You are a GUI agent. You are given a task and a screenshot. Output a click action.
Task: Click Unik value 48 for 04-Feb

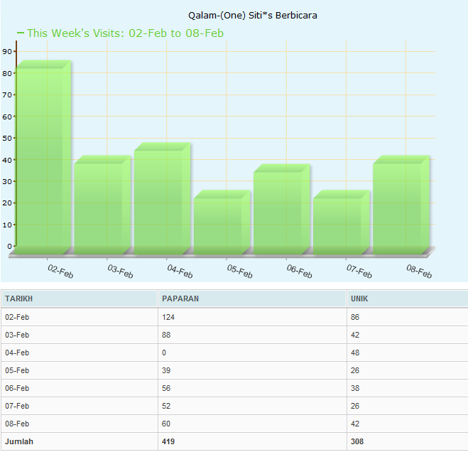[355, 353]
